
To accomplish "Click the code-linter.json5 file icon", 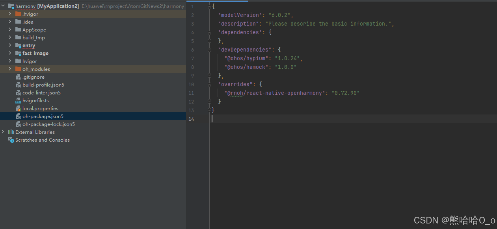I will click(x=19, y=92).
